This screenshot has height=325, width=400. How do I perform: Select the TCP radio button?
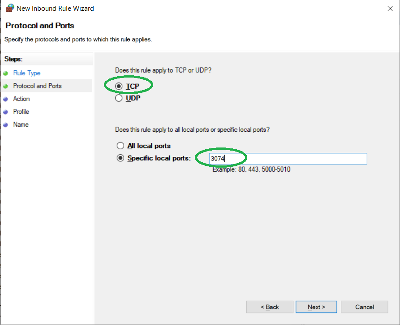(119, 86)
